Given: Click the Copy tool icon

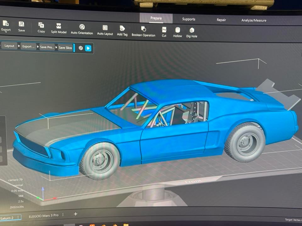Looking at the screenshot, I should tap(41, 25).
